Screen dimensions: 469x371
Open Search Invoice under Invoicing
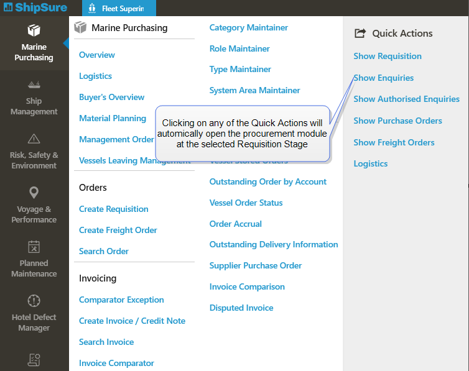[x=106, y=342]
